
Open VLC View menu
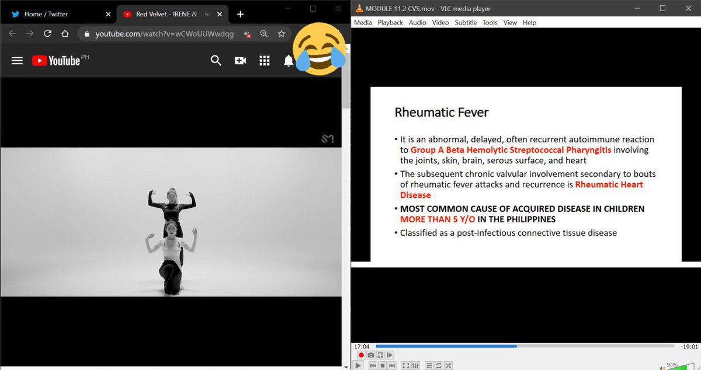pyautogui.click(x=510, y=22)
